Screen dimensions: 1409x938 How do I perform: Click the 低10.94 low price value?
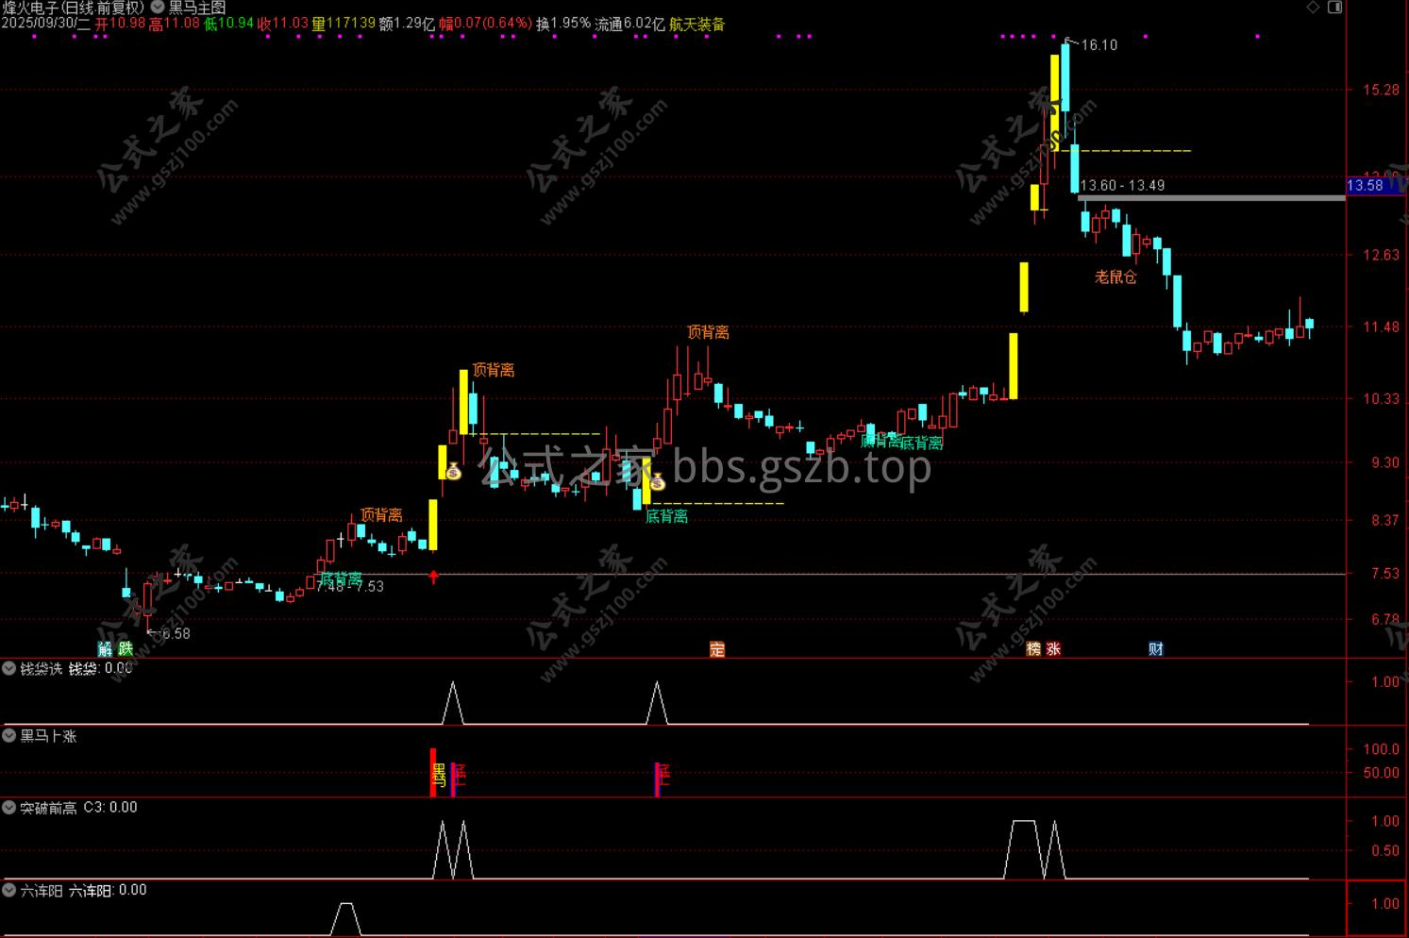(x=229, y=25)
